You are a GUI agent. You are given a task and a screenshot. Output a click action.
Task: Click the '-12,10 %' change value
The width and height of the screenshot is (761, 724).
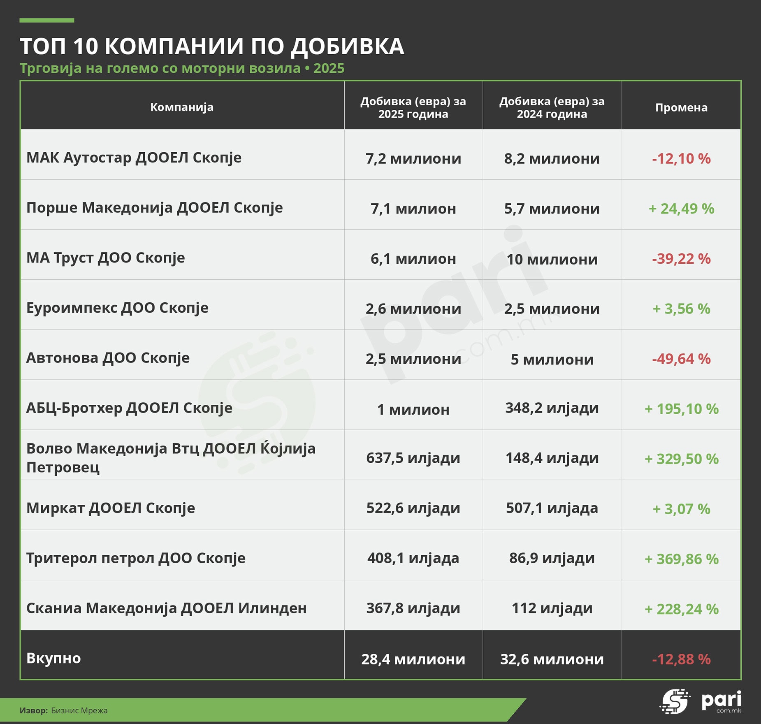pos(681,158)
